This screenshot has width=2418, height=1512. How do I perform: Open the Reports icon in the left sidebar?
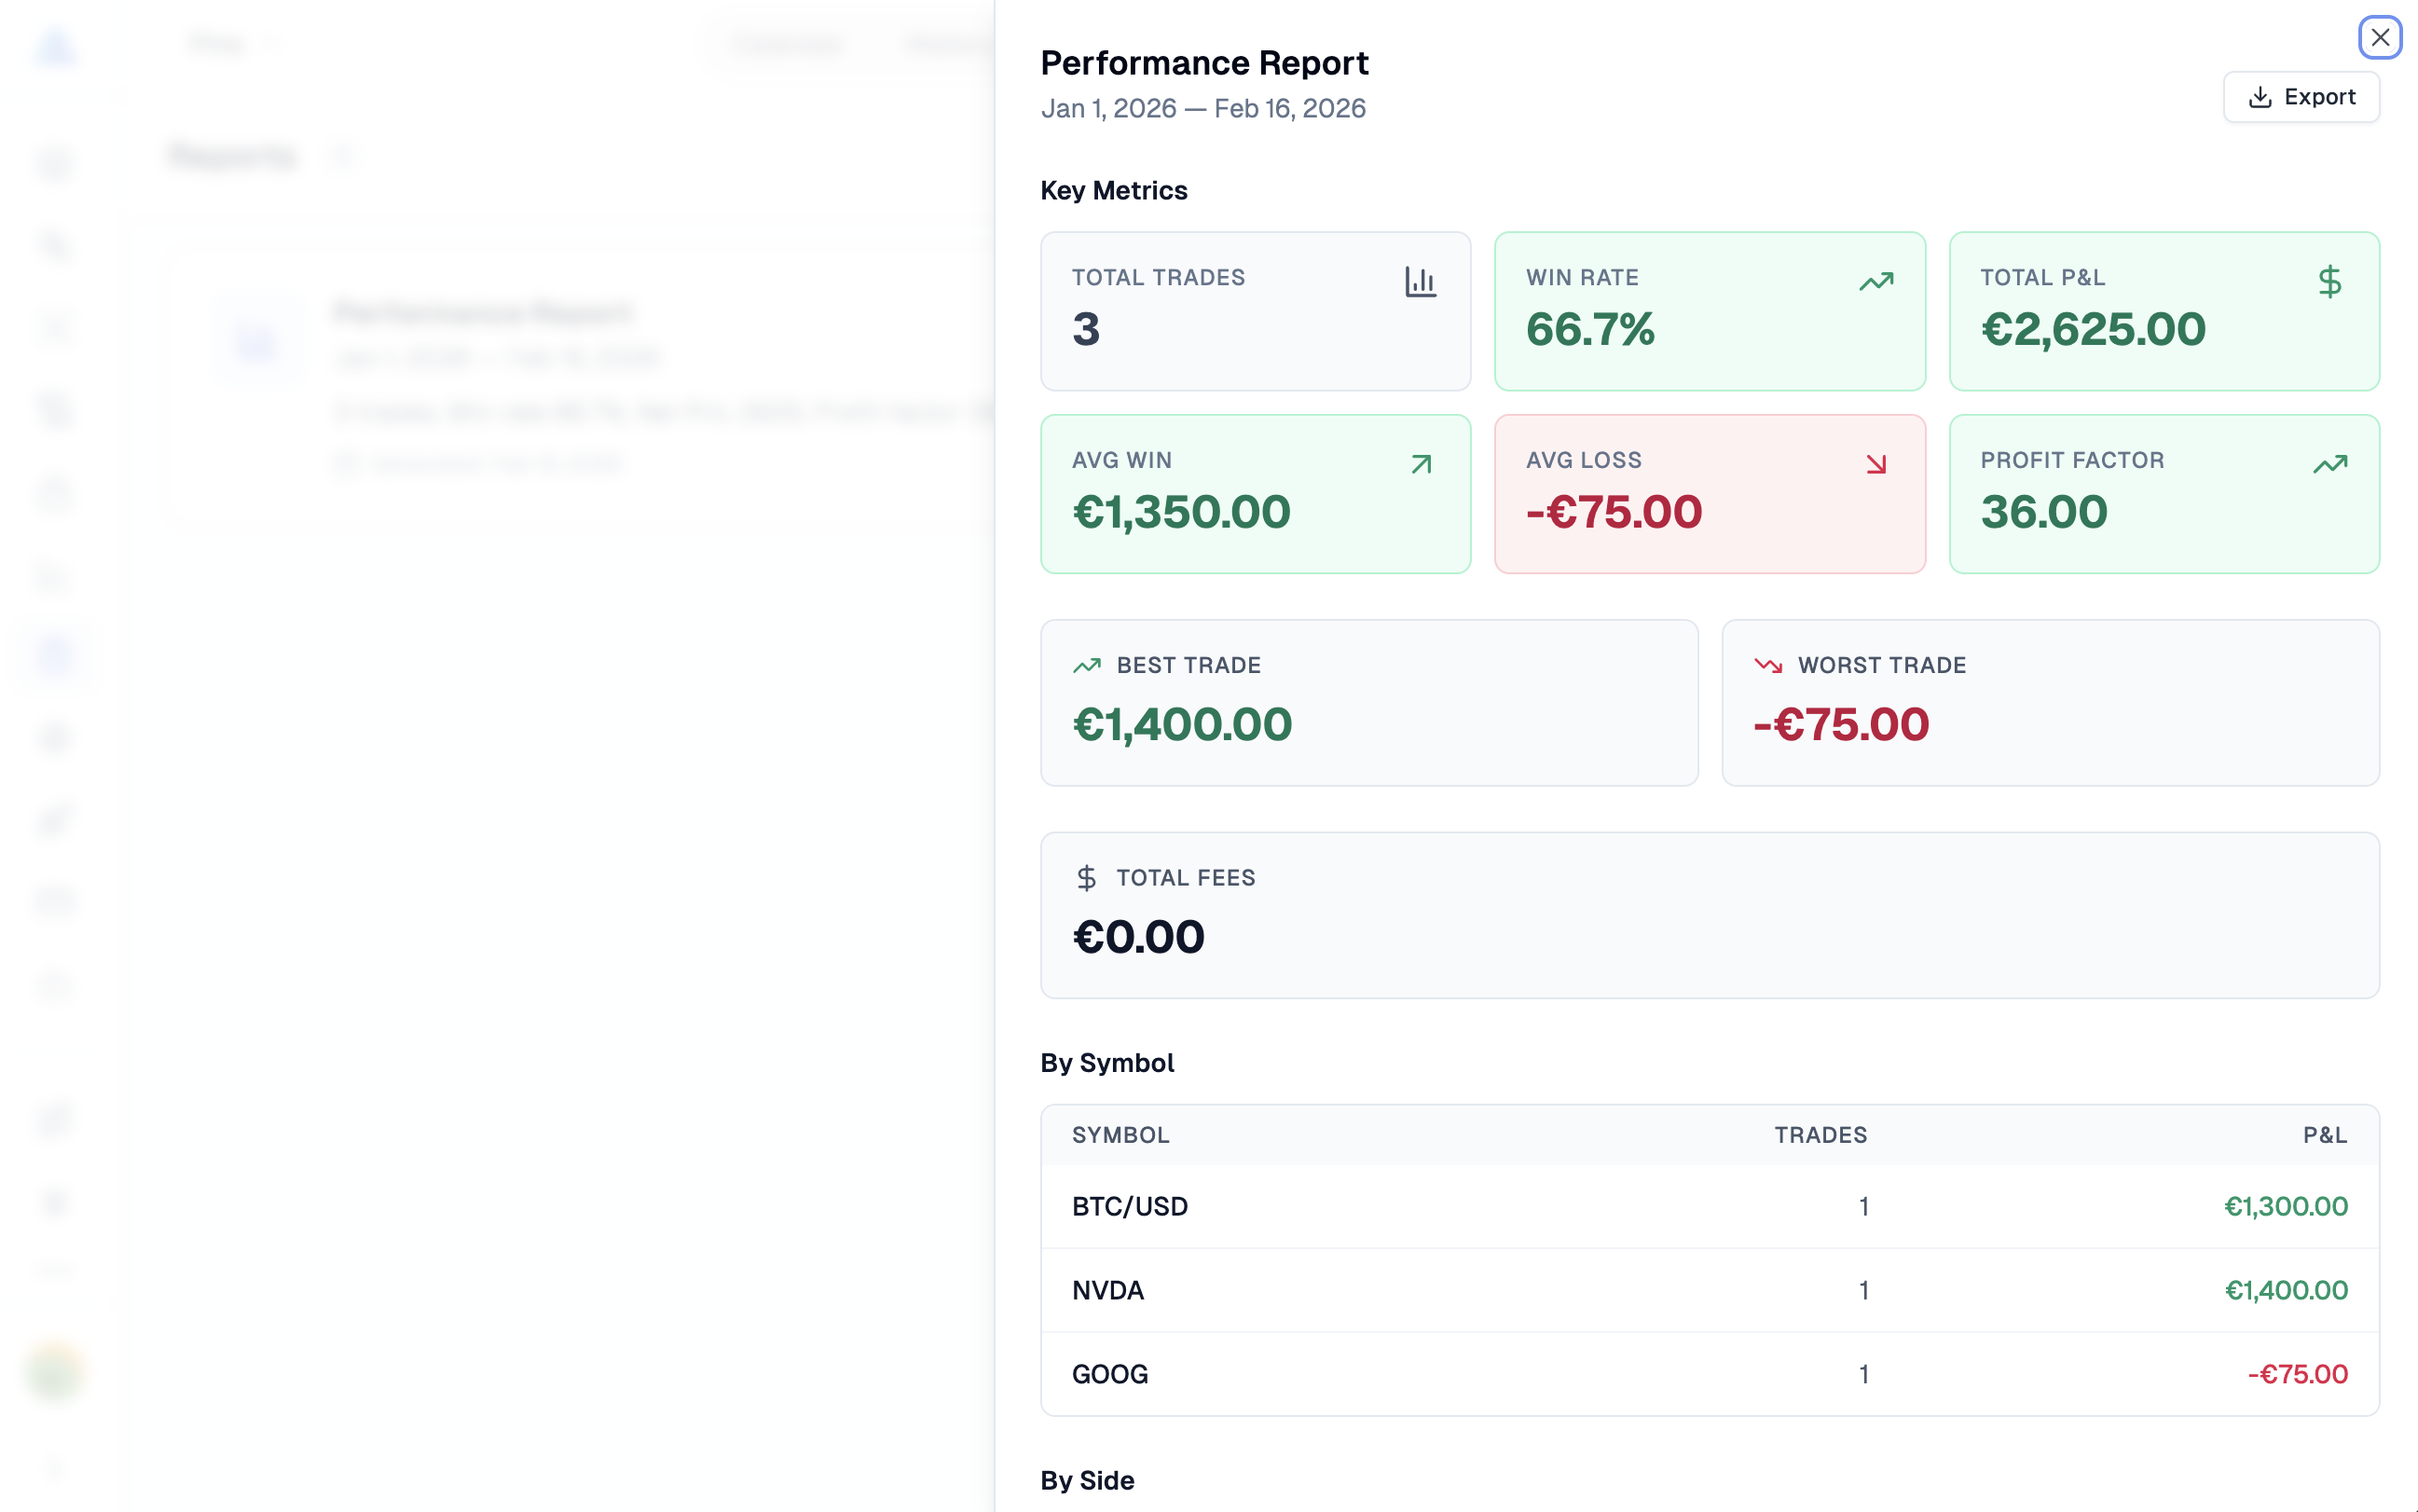57,655
